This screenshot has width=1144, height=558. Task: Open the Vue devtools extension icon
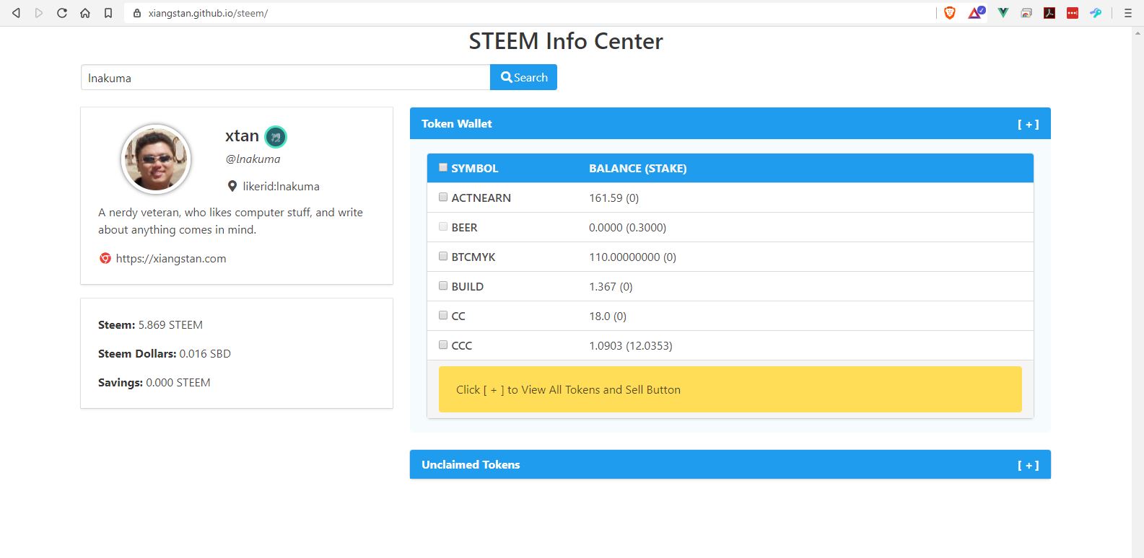click(x=1003, y=13)
